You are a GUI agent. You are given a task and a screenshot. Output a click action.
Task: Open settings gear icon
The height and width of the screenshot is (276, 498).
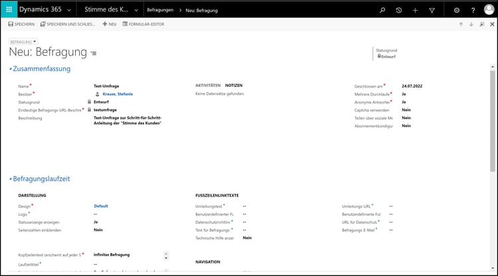pyautogui.click(x=457, y=10)
